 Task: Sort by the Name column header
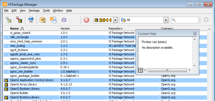coord(34,28)
